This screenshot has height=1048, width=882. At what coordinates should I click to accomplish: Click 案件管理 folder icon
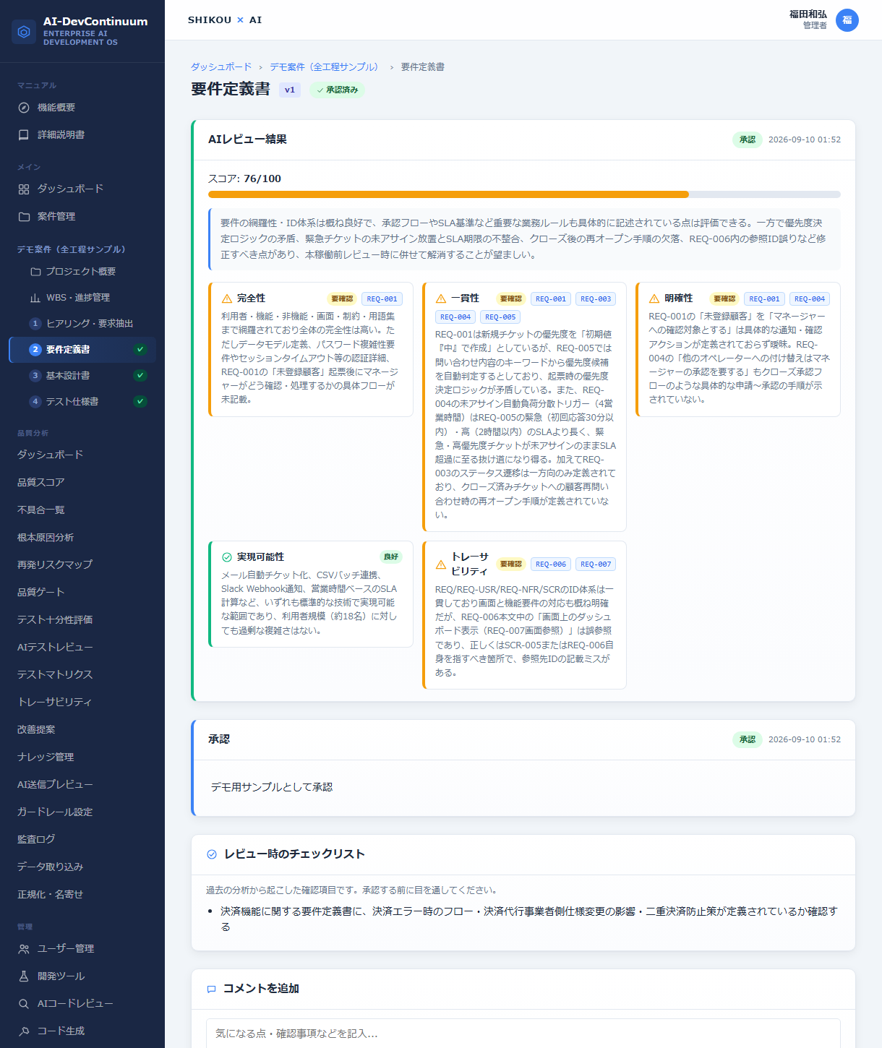[x=24, y=217]
